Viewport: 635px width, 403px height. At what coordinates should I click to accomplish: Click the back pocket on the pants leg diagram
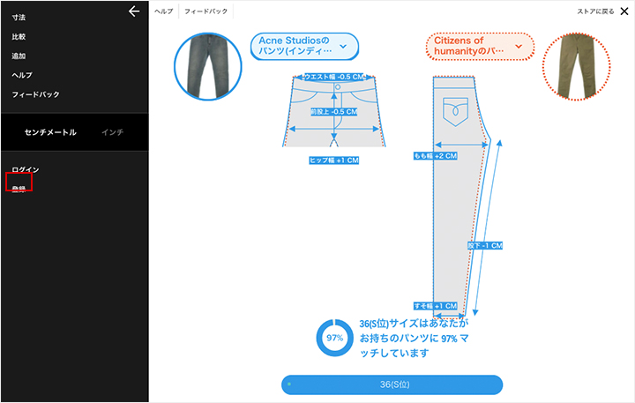pos(456,111)
